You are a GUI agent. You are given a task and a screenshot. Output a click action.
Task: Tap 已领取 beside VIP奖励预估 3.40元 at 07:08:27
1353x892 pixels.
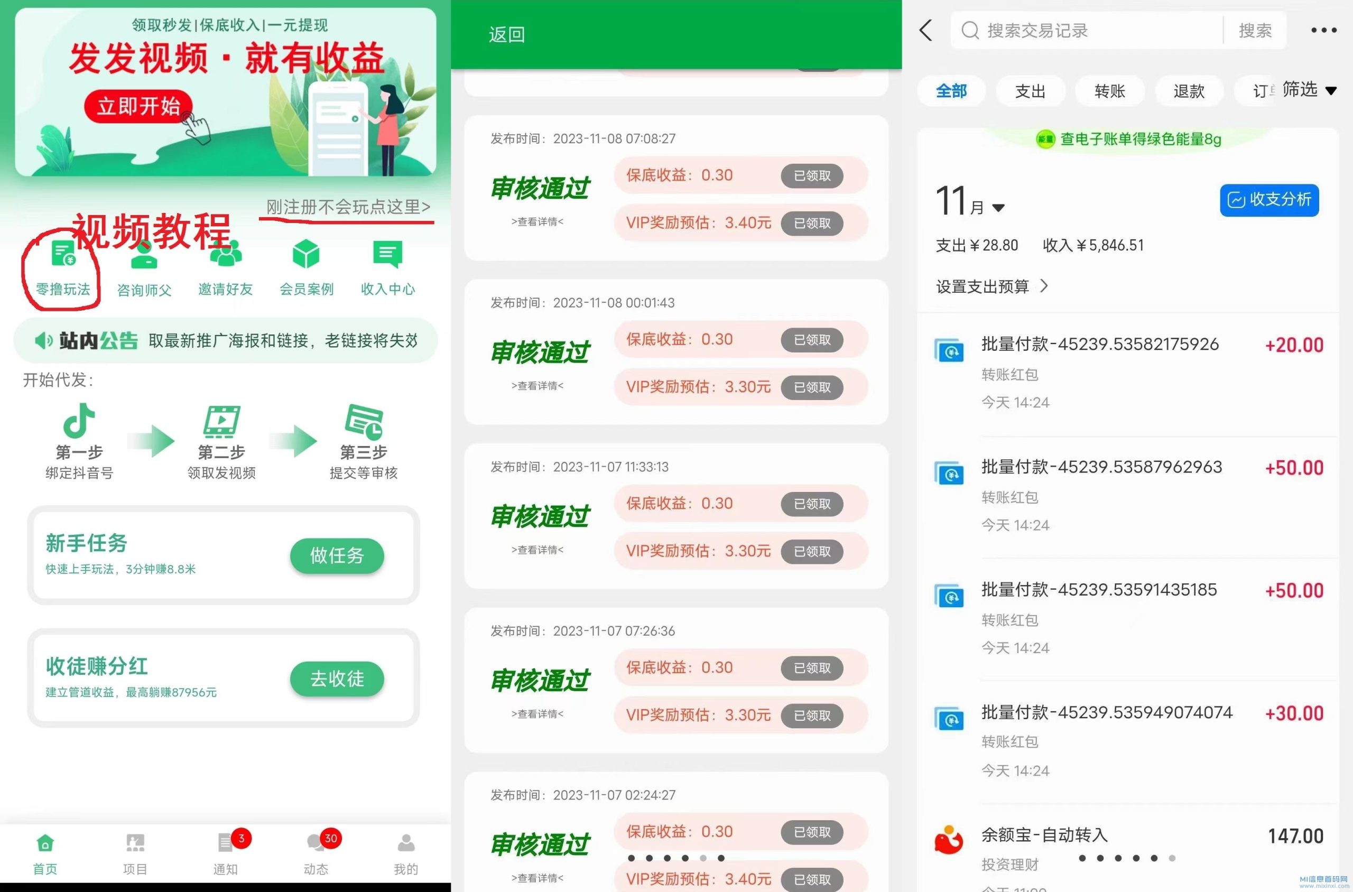(x=812, y=224)
